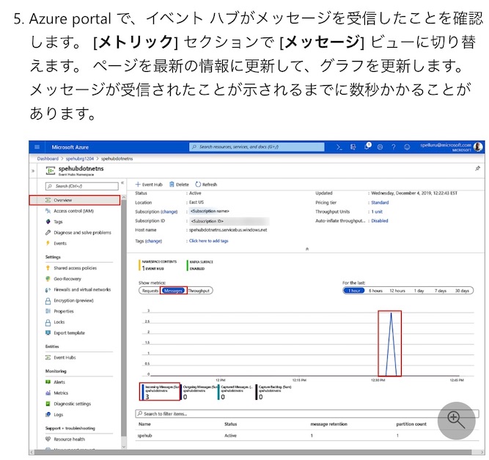Click the Geo-Recovery globe icon

point(48,279)
